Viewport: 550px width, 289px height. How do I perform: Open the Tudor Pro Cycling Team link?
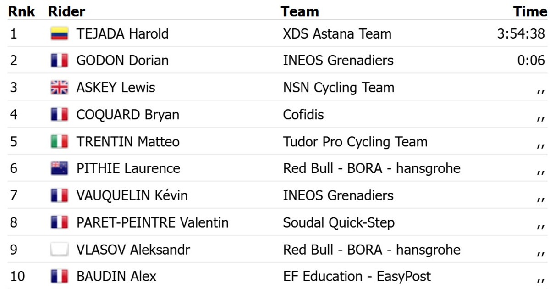[x=355, y=142]
